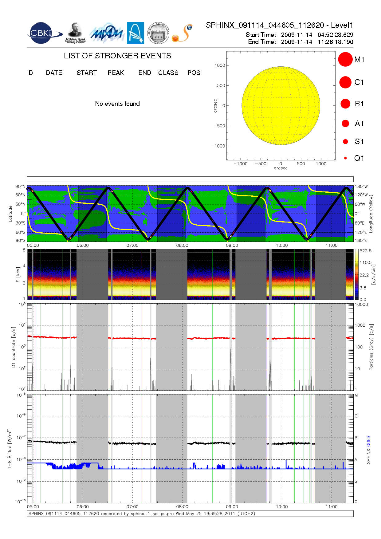Click the A1 red legend circle
Image resolution: width=381 pixels, height=539 pixels.
pos(345,124)
